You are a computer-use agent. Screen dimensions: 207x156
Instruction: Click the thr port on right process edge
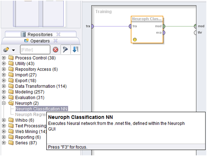[x=195, y=33]
